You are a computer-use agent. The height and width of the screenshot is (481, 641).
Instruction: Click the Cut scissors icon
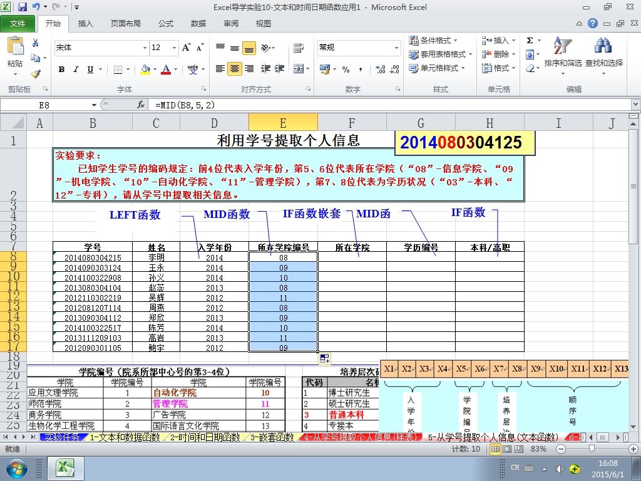pos(36,43)
